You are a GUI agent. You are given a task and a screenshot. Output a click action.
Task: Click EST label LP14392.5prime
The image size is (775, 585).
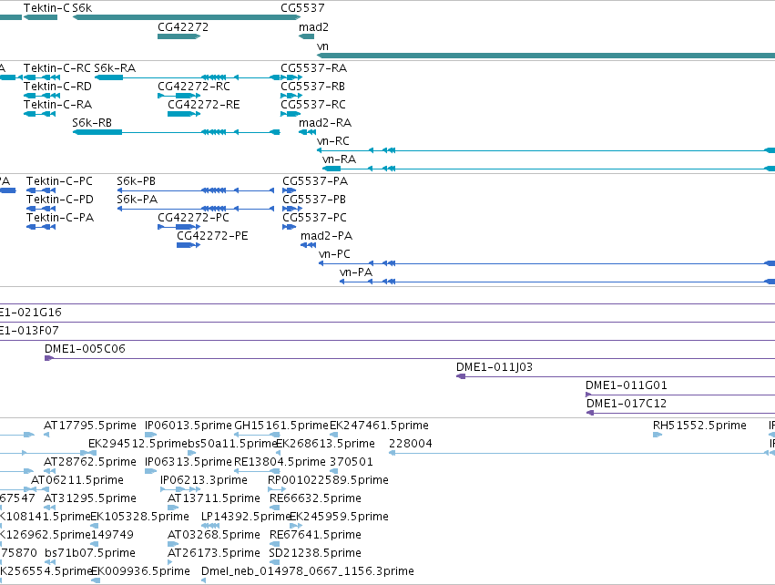coord(246,518)
